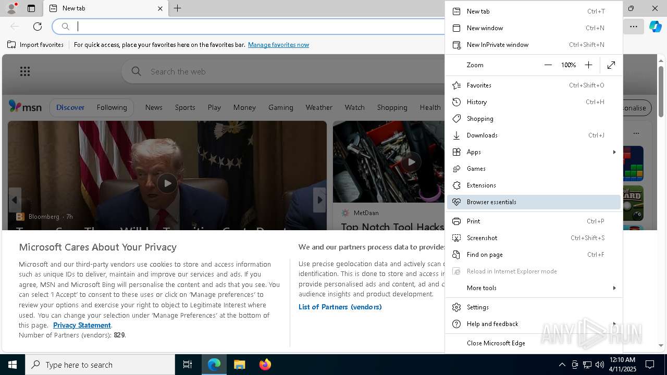Image resolution: width=667 pixels, height=375 pixels.
Task: Open List of Partners (vendors) link
Action: point(340,307)
